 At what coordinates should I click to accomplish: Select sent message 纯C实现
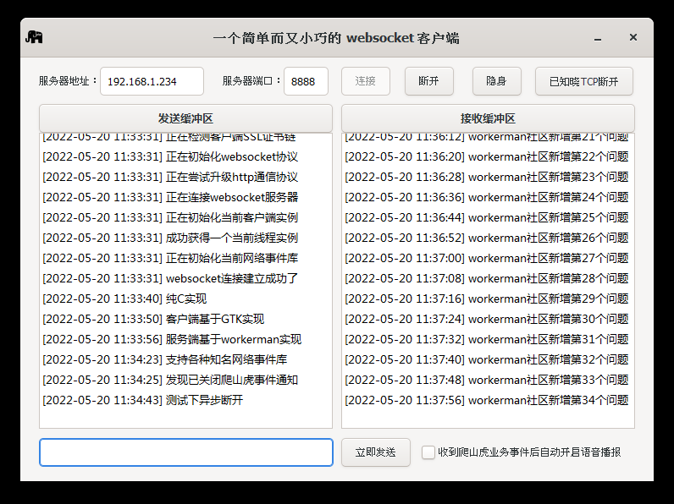pyautogui.click(x=124, y=299)
